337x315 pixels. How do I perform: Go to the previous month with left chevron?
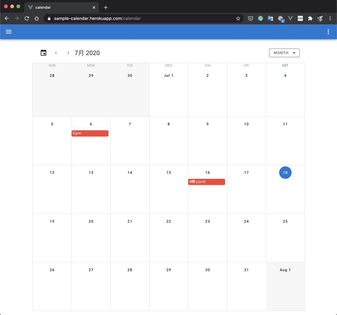point(56,53)
